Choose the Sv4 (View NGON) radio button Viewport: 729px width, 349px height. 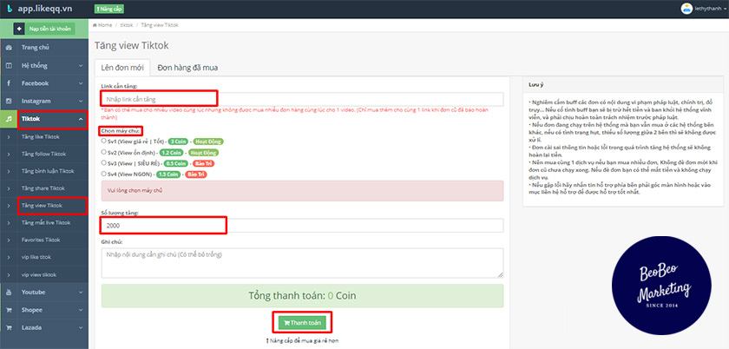(x=104, y=174)
